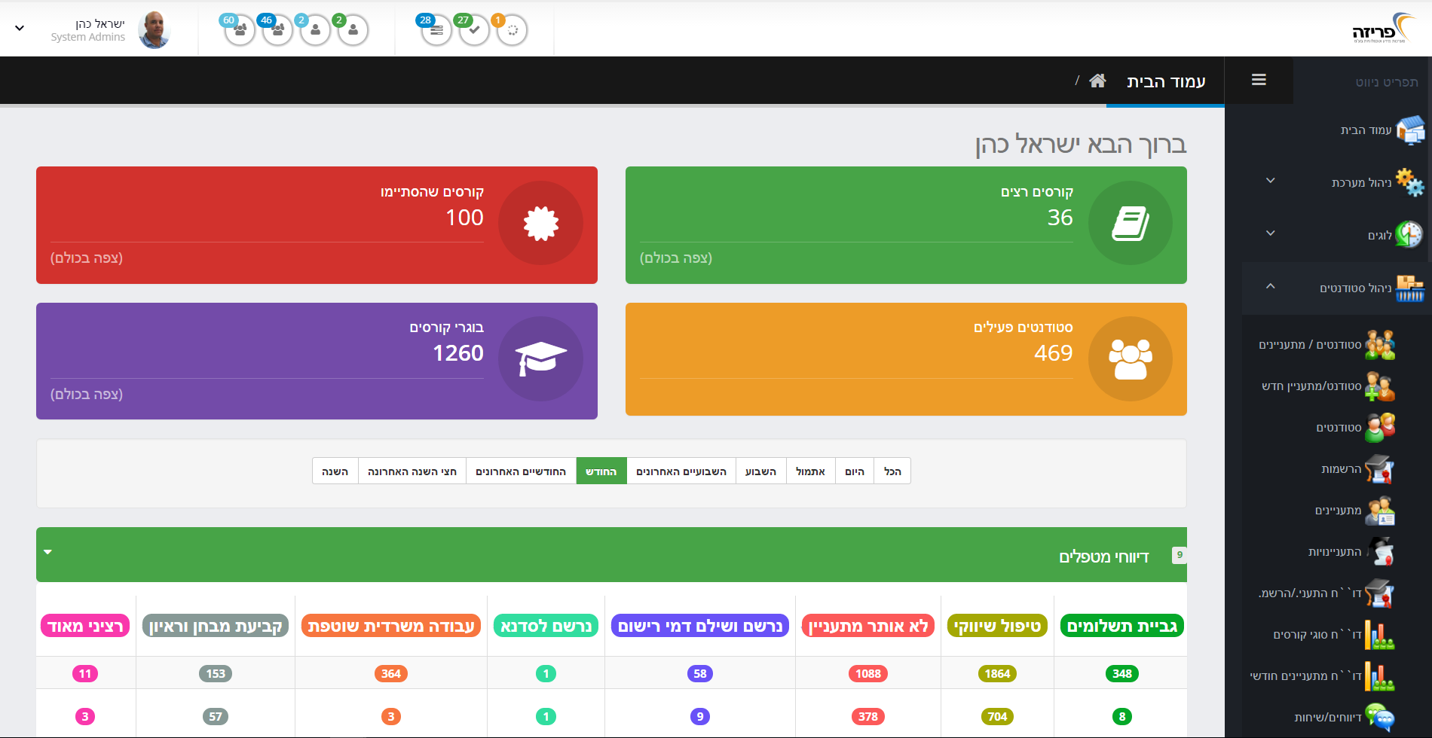This screenshot has height=738, width=1432.
Task: Click the book icon on קורסים רצים card
Action: click(x=1131, y=223)
